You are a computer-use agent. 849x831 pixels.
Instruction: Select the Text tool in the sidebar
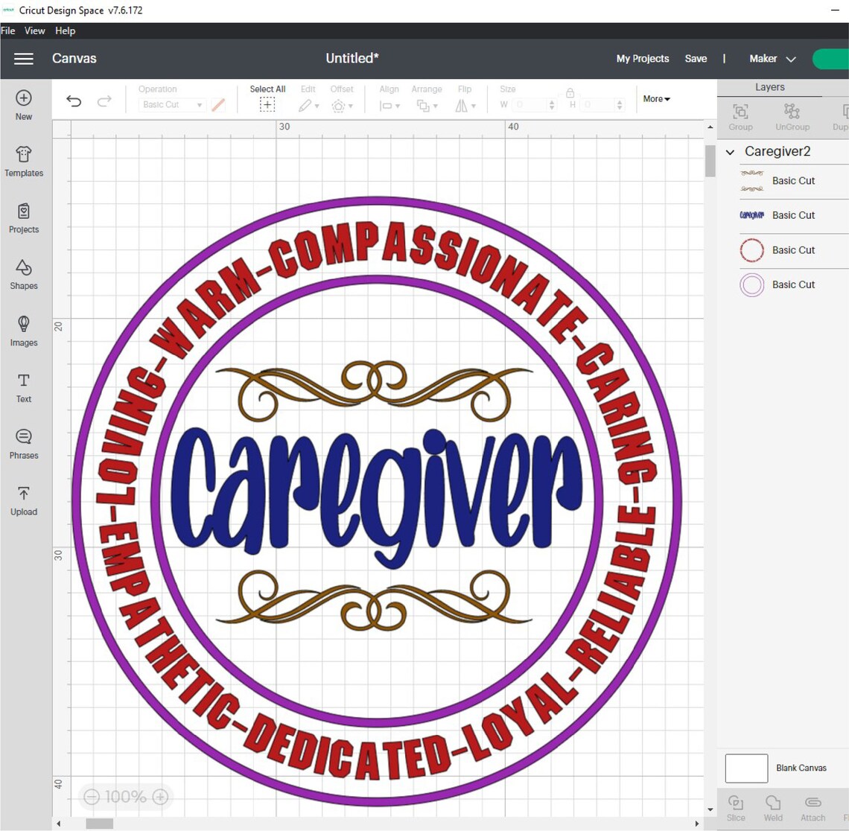click(23, 388)
